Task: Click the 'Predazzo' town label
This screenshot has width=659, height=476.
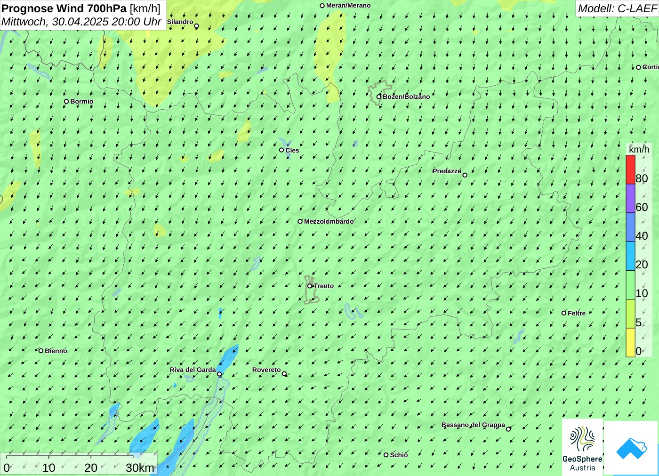Action: tap(447, 171)
